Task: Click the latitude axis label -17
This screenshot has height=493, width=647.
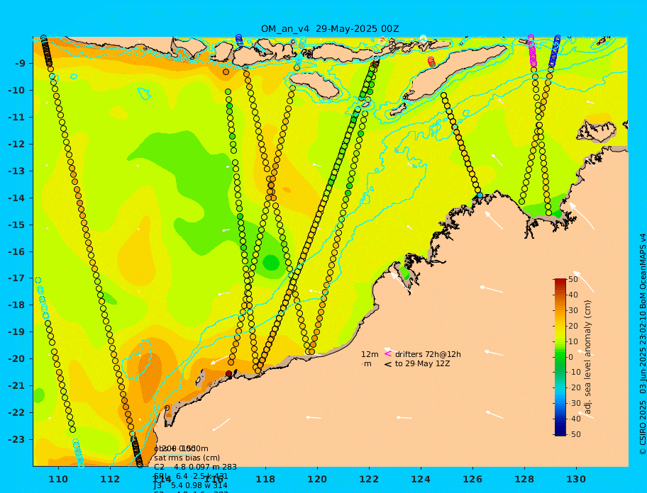Action: 17,278
